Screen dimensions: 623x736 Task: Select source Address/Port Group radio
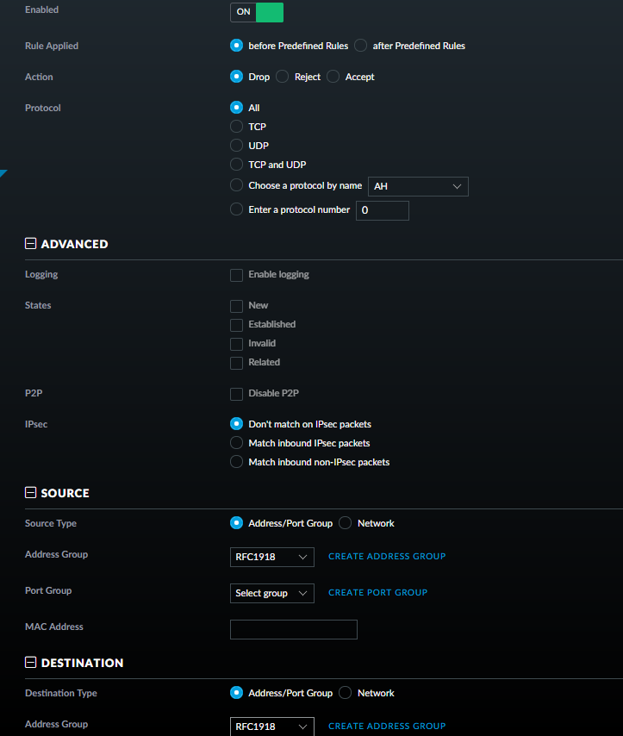coord(237,523)
